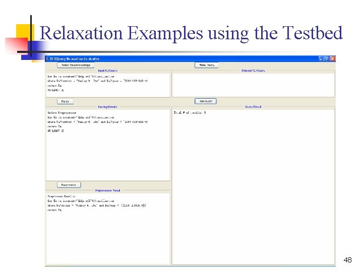Click the RLXQuery Relaxation Controller window title
This screenshot has width=363, height=272.
[x=75, y=59]
